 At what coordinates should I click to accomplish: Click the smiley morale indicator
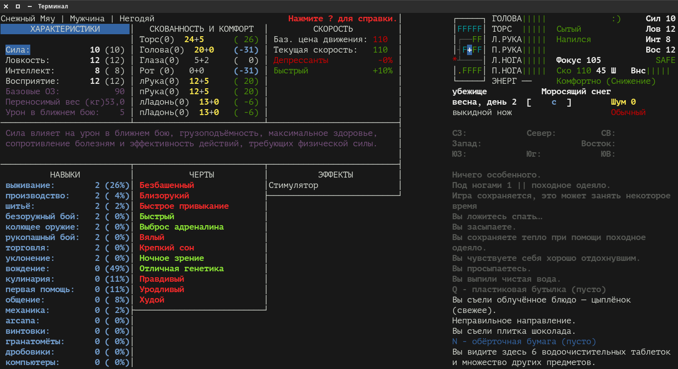click(616, 19)
